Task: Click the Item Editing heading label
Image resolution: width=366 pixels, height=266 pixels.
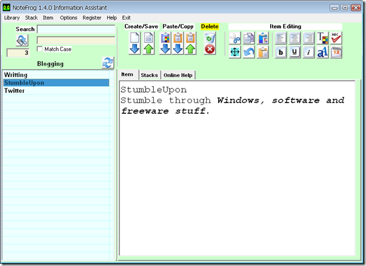Action: (285, 27)
